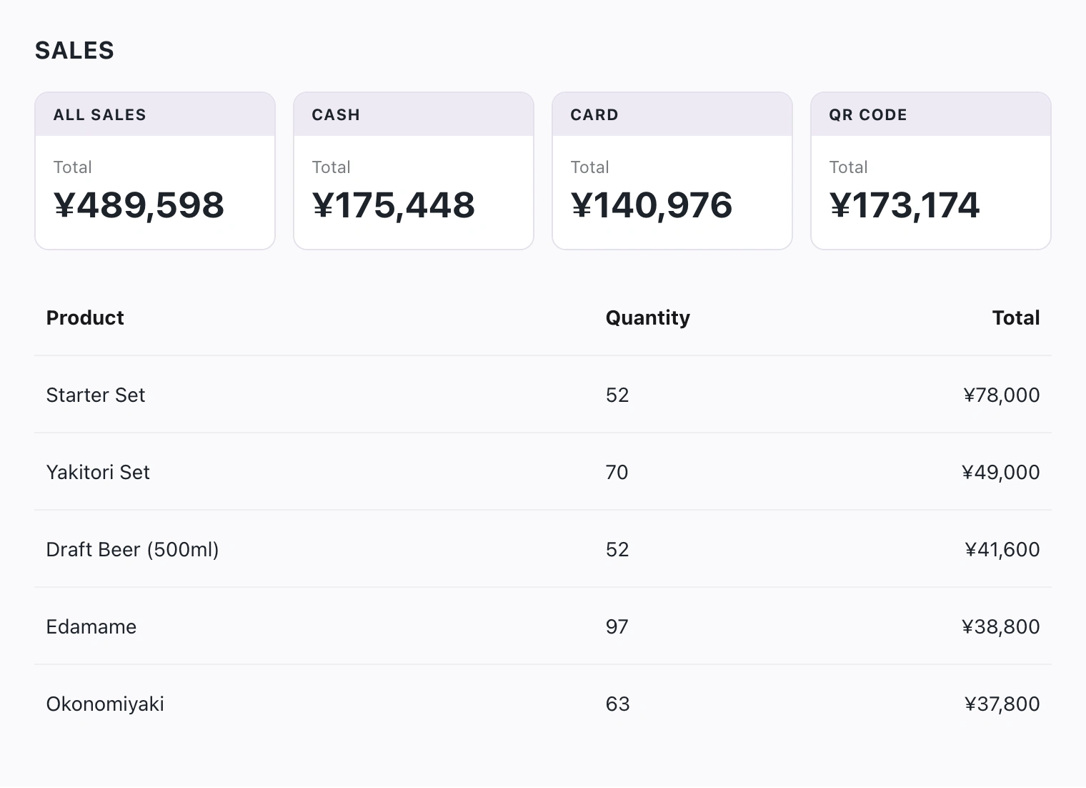Click the ¥175,448 cash amount
1086x788 pixels.
[x=394, y=205]
